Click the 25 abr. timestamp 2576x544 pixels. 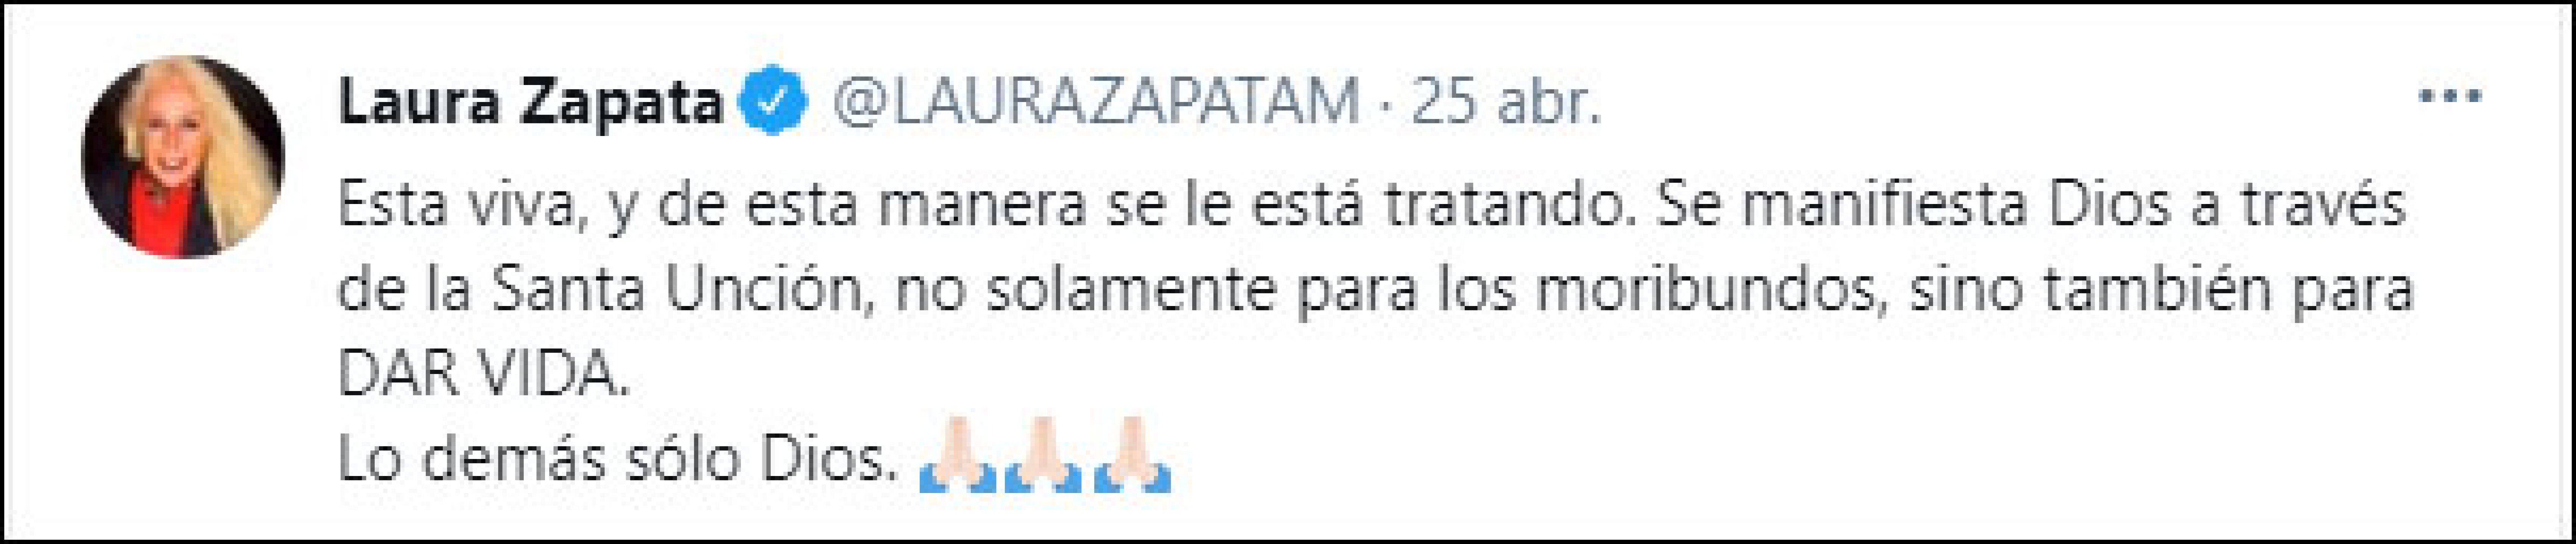(x=1505, y=103)
